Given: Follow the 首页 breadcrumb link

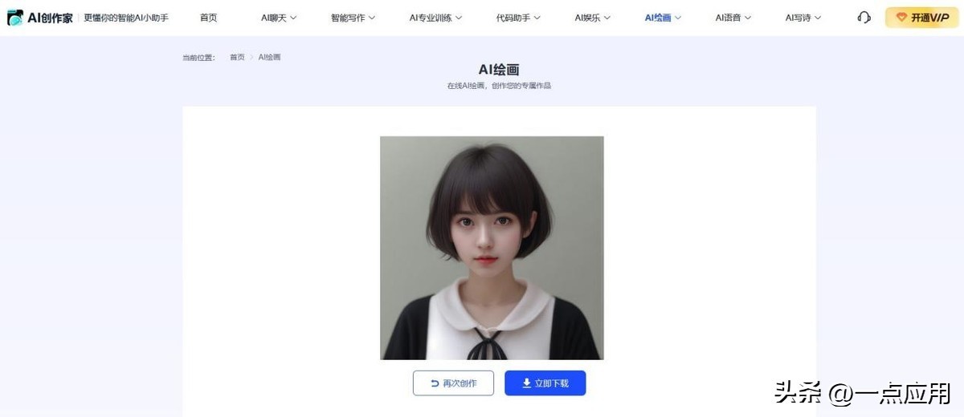Looking at the screenshot, I should [x=237, y=58].
